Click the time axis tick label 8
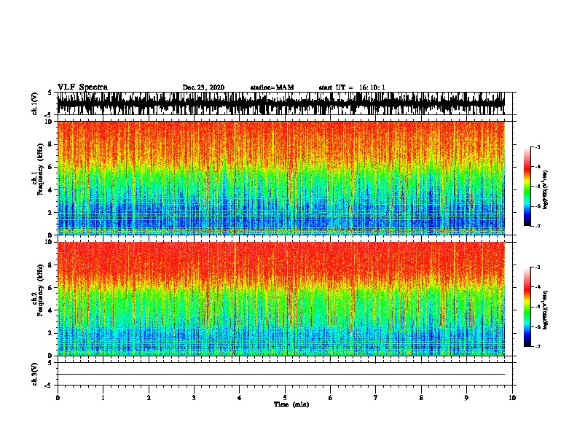The image size is (577, 446). click(x=421, y=398)
